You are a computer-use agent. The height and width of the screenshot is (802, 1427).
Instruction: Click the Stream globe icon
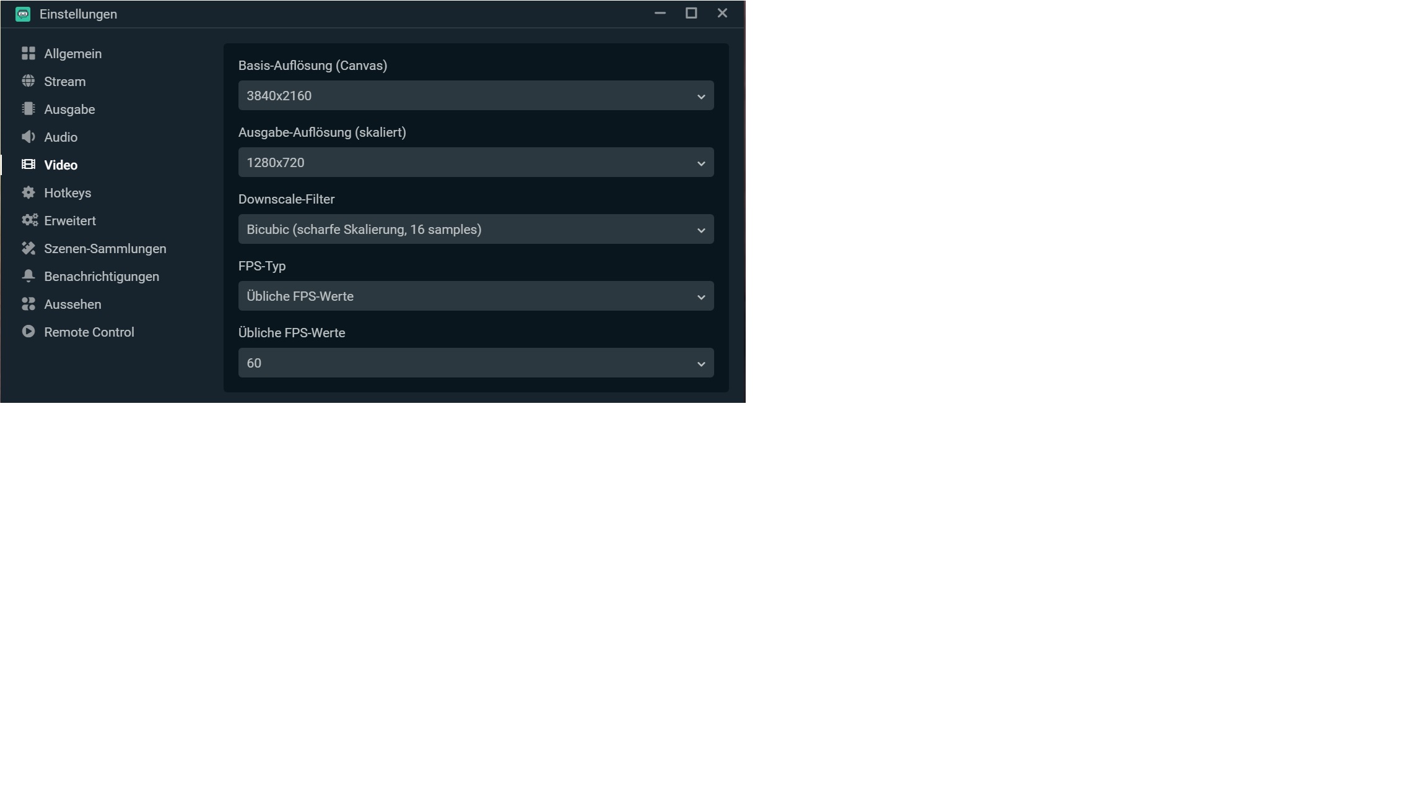pyautogui.click(x=28, y=82)
